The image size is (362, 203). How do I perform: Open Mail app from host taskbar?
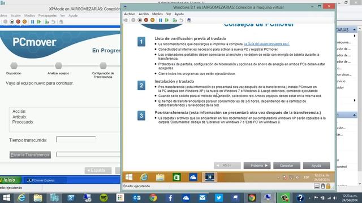(202, 198)
